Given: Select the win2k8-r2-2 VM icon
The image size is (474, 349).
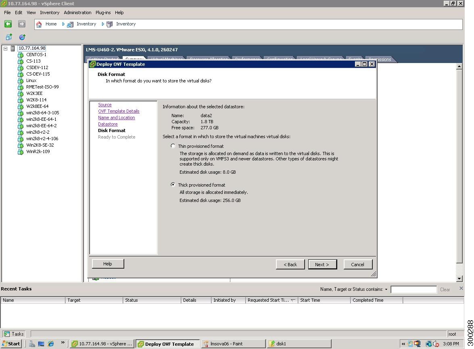Looking at the screenshot, I should (21, 132).
